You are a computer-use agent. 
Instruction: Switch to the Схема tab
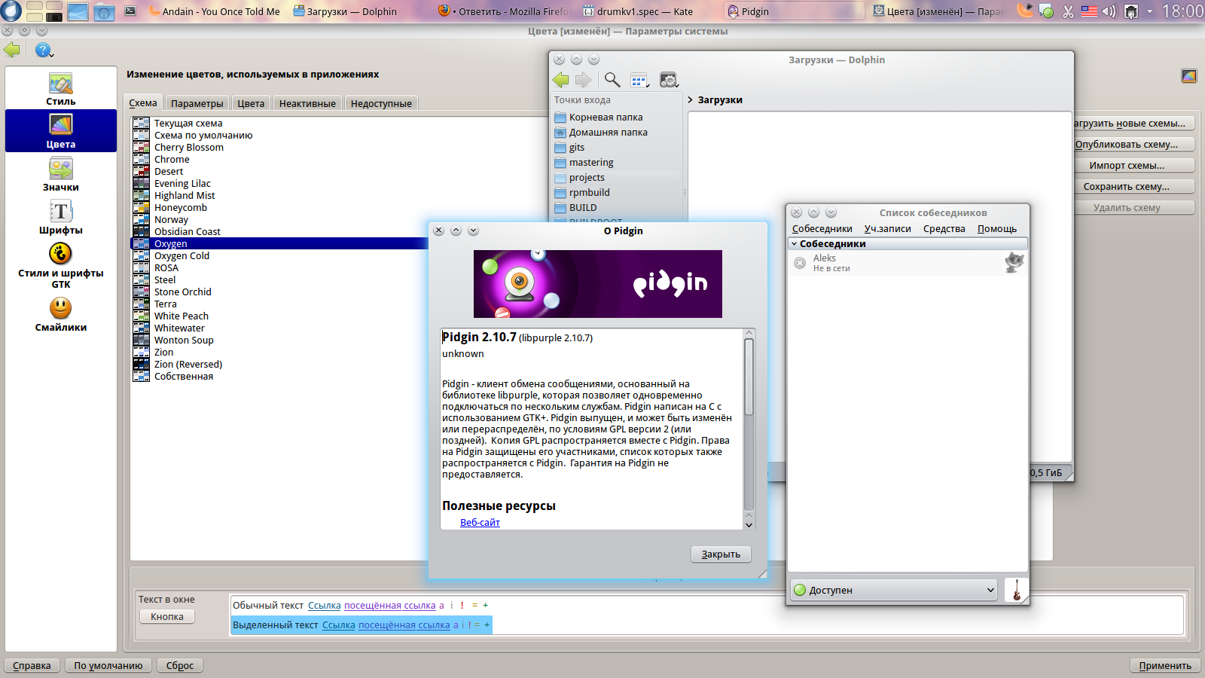143,103
